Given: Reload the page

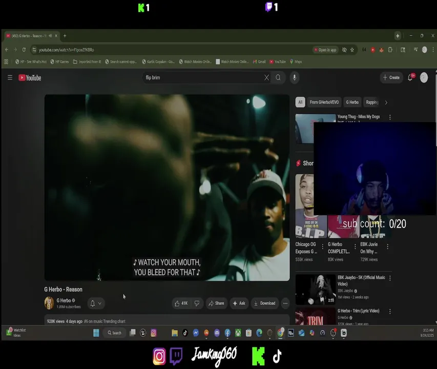Looking at the screenshot, I should coord(24,50).
